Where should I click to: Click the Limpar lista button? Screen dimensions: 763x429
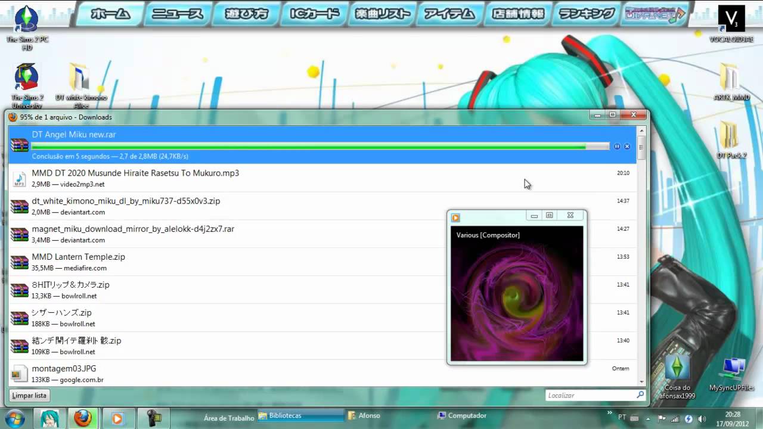click(x=29, y=396)
